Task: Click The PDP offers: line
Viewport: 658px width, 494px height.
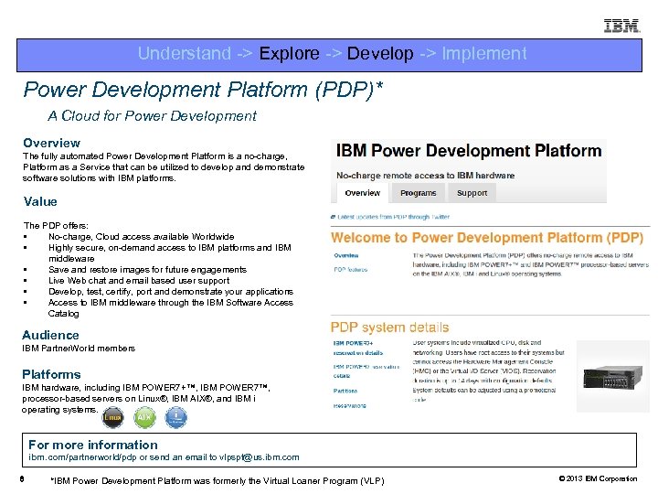Action: pos(56,226)
